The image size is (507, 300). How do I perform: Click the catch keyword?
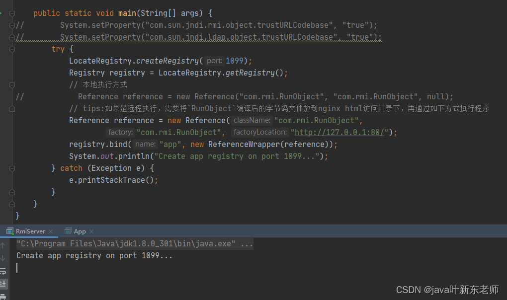pyautogui.click(x=72, y=168)
